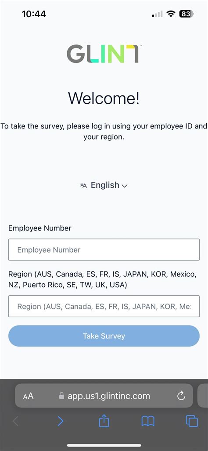The image size is (208, 451).
Task: Go back with the left arrow
Action: [16, 421]
